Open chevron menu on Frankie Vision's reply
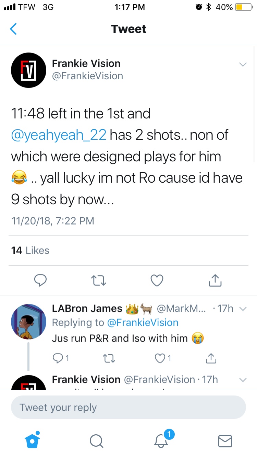Screen dimensions: 257x458 coord(243,380)
